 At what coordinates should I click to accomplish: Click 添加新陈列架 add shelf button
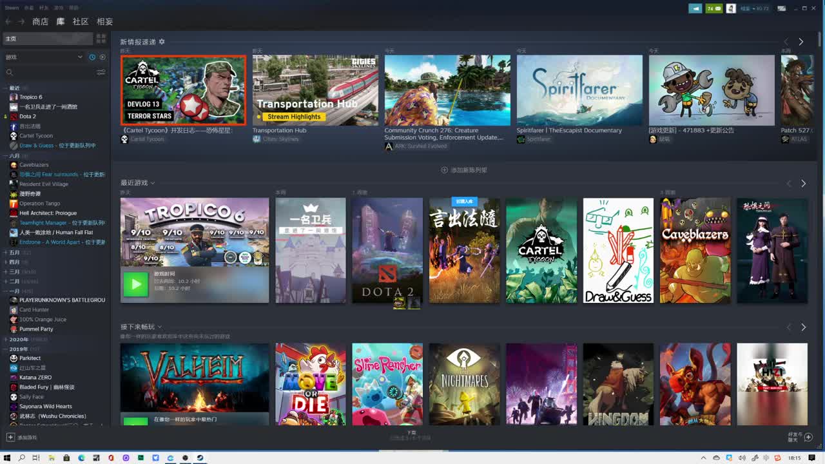click(x=464, y=170)
